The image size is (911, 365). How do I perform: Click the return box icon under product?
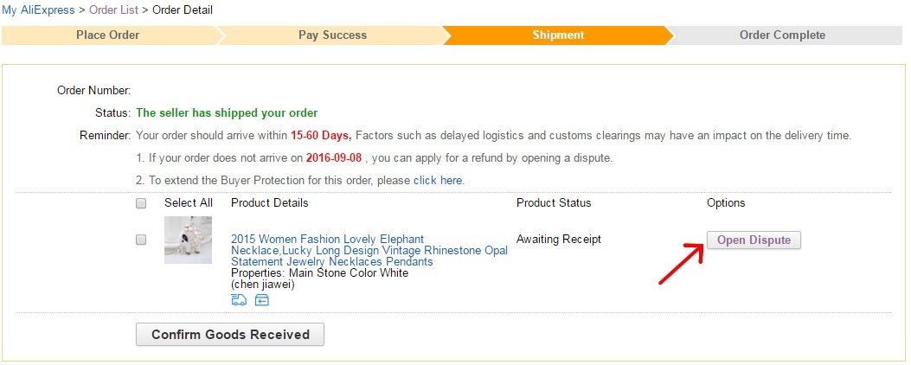point(262,300)
